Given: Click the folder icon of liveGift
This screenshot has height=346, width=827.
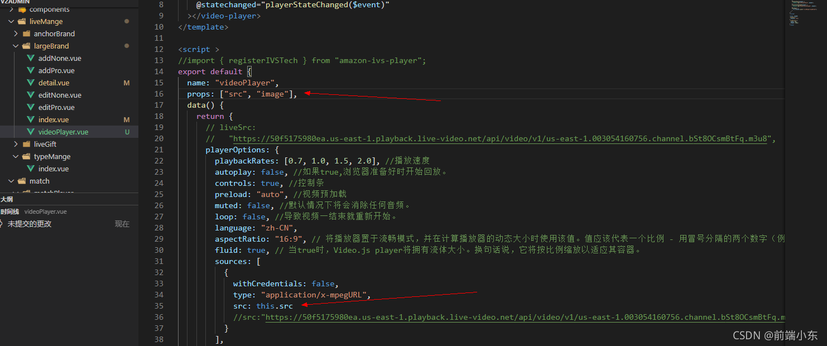Looking at the screenshot, I should point(26,145).
